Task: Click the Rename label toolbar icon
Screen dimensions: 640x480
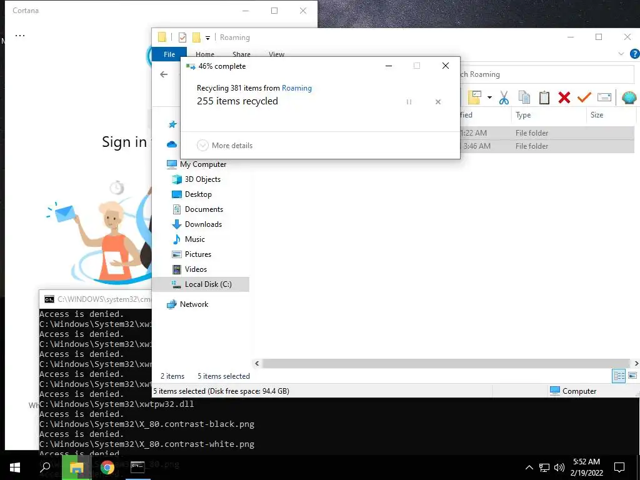Action: point(604,97)
